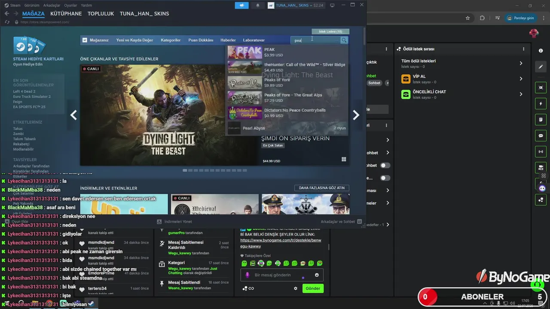Open Puan Dükkânı link
Viewport: 550px width, 309px height.
(x=201, y=40)
